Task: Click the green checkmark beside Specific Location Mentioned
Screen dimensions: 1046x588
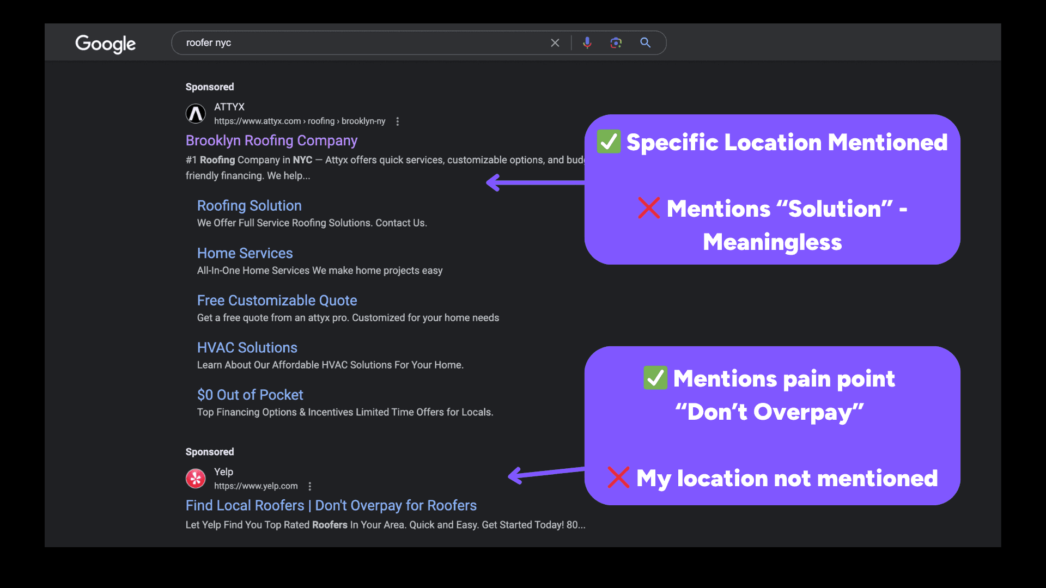Action: (609, 142)
